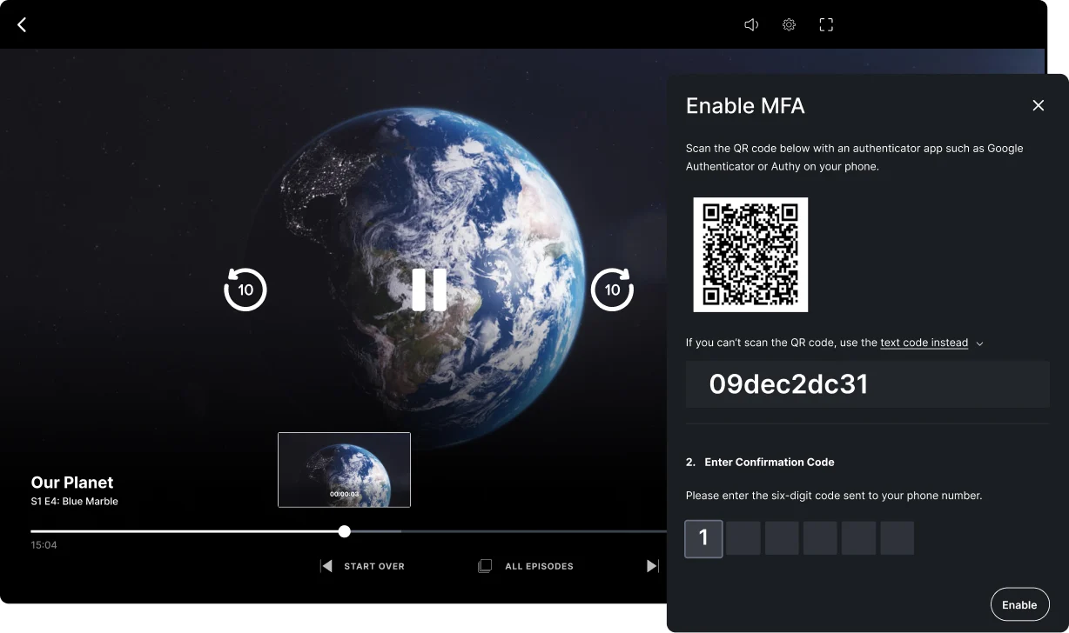
Task: Click the S1 E4: Blue Marble subtitle
Action: (74, 502)
